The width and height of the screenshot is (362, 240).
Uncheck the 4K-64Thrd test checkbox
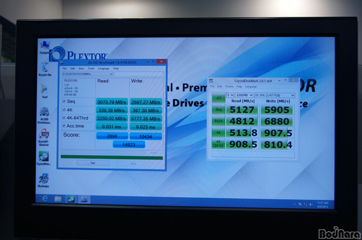pos(64,118)
